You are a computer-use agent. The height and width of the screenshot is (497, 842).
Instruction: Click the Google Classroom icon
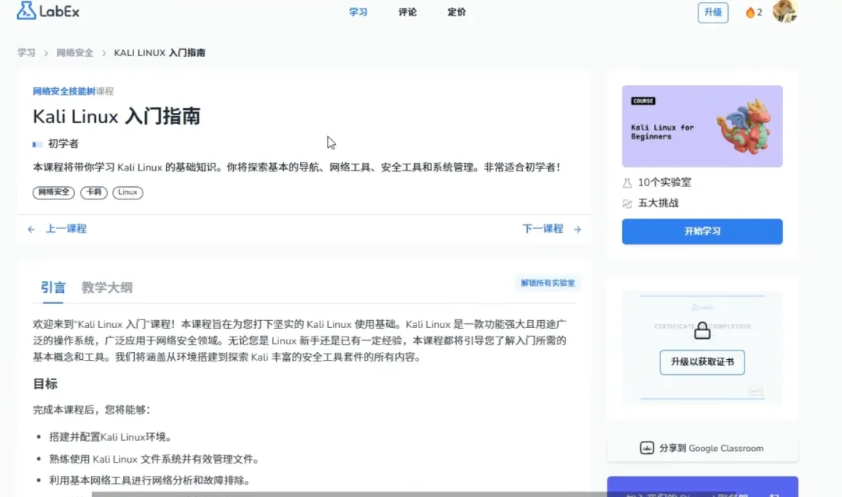(x=646, y=448)
